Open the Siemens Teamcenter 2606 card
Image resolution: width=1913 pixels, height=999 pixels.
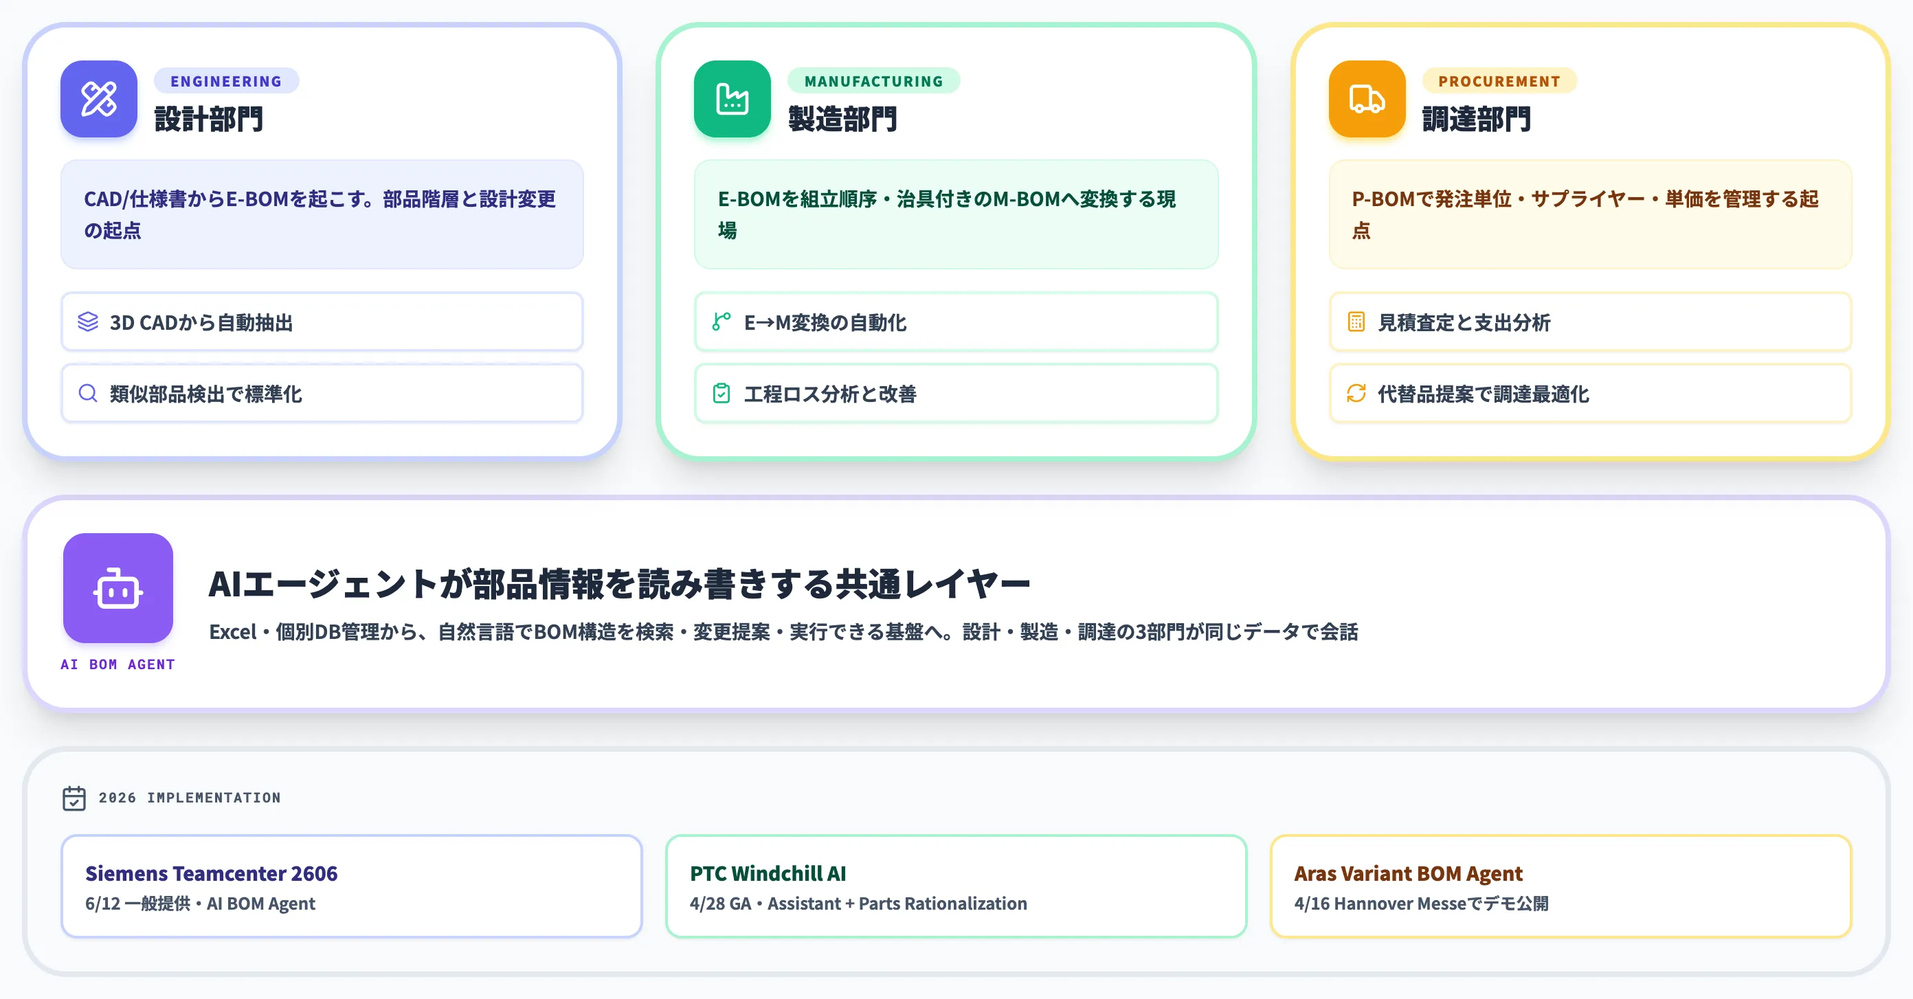[352, 886]
